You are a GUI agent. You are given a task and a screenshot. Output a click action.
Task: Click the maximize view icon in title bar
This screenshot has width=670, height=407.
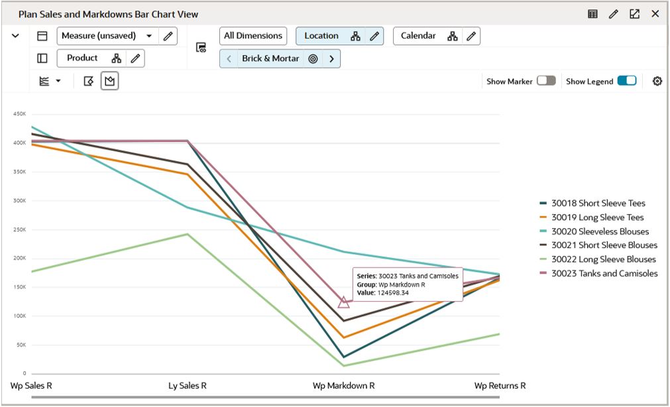coord(635,13)
